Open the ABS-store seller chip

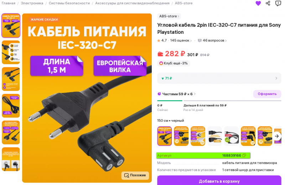click(x=169, y=16)
